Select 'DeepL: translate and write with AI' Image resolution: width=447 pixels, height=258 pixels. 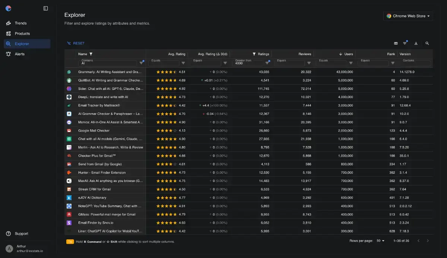103,97
